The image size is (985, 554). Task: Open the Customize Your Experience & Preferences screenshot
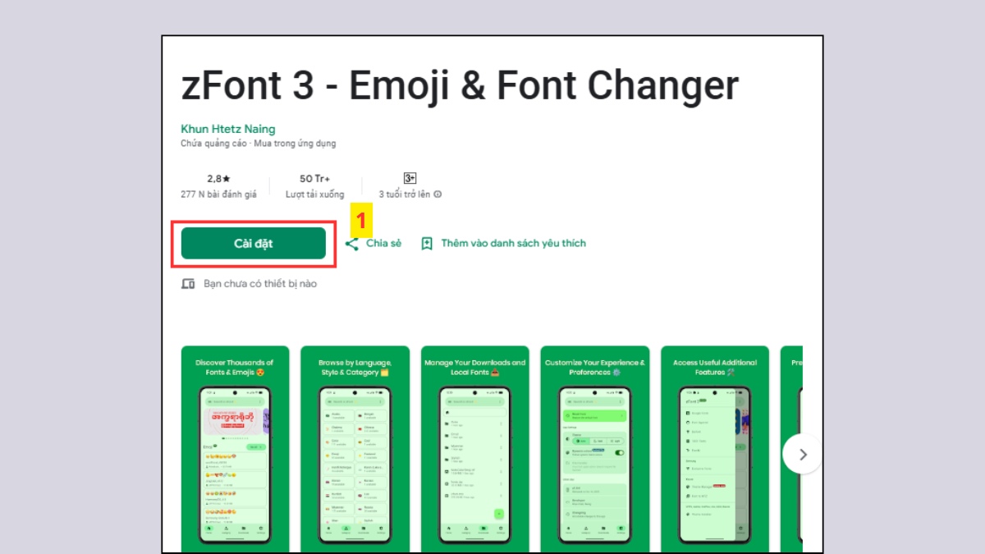click(x=594, y=449)
